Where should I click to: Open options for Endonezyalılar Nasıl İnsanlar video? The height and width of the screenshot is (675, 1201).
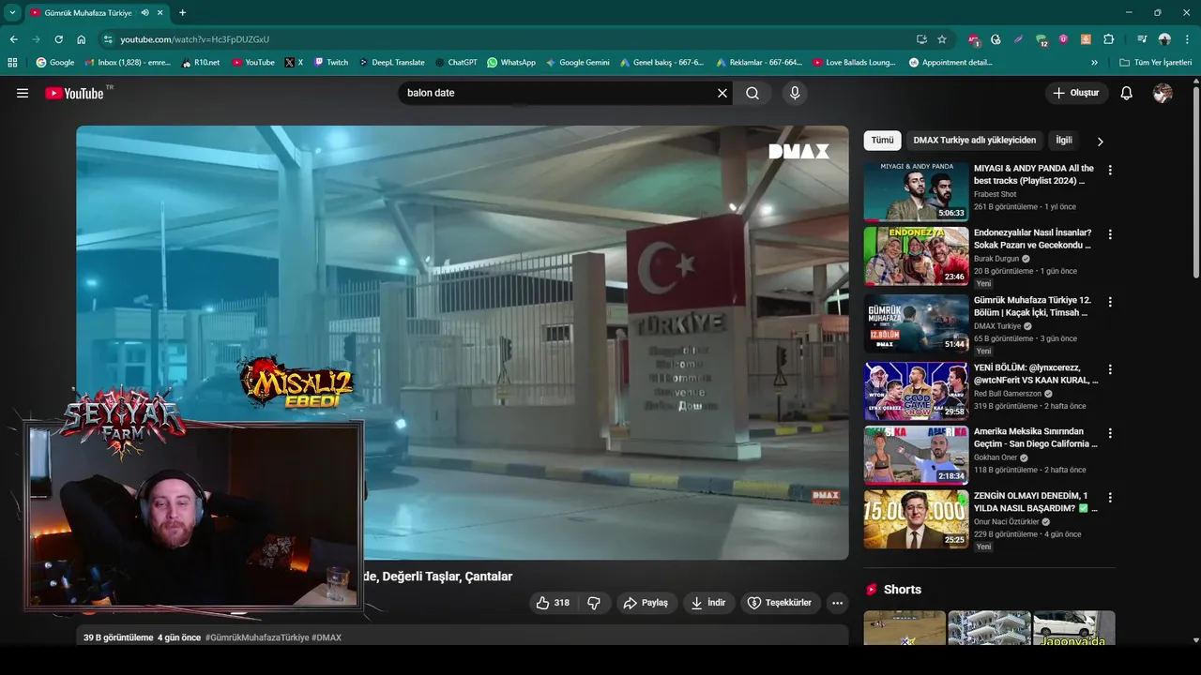click(1110, 234)
